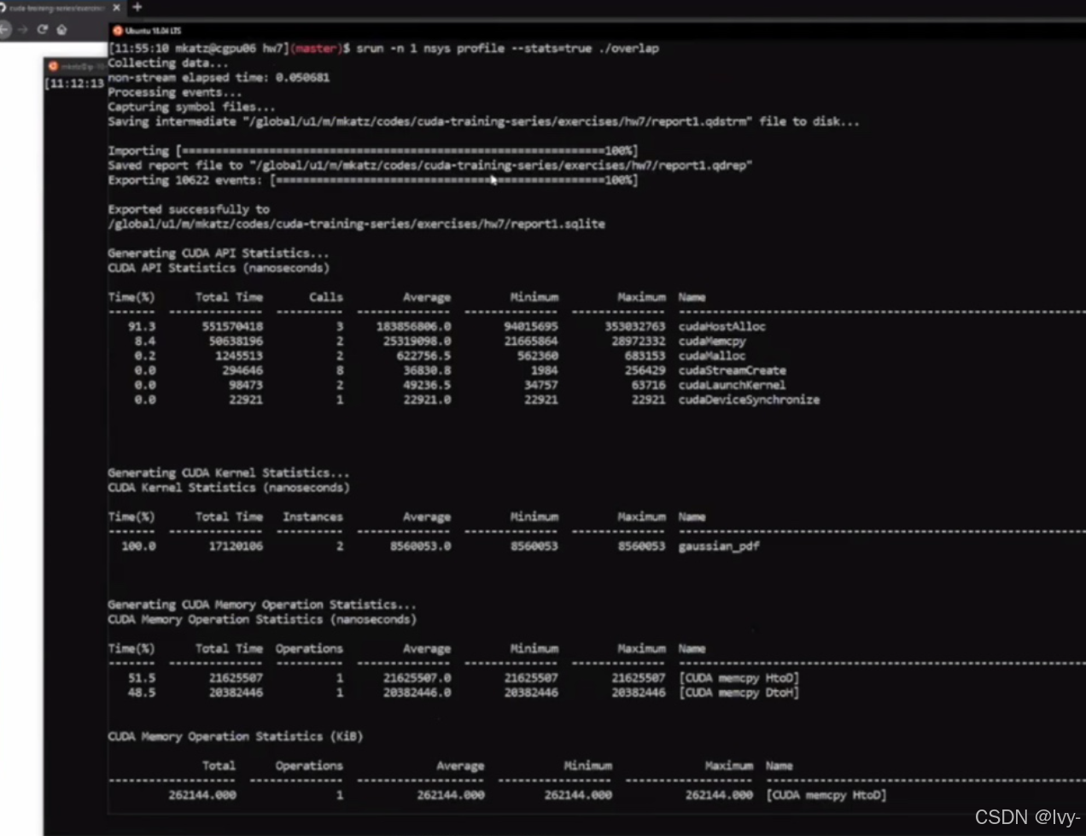1086x836 pixels.
Task: Click total time value 50638196
Action: pyautogui.click(x=236, y=341)
